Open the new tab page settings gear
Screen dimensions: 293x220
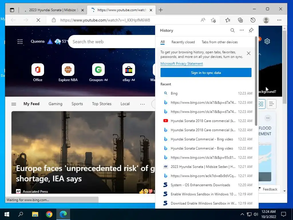point(267,41)
